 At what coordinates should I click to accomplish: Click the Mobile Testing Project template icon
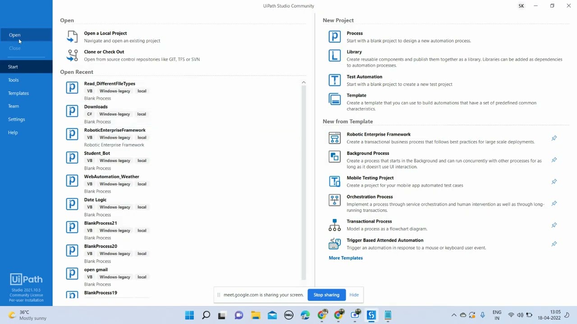coord(334,181)
